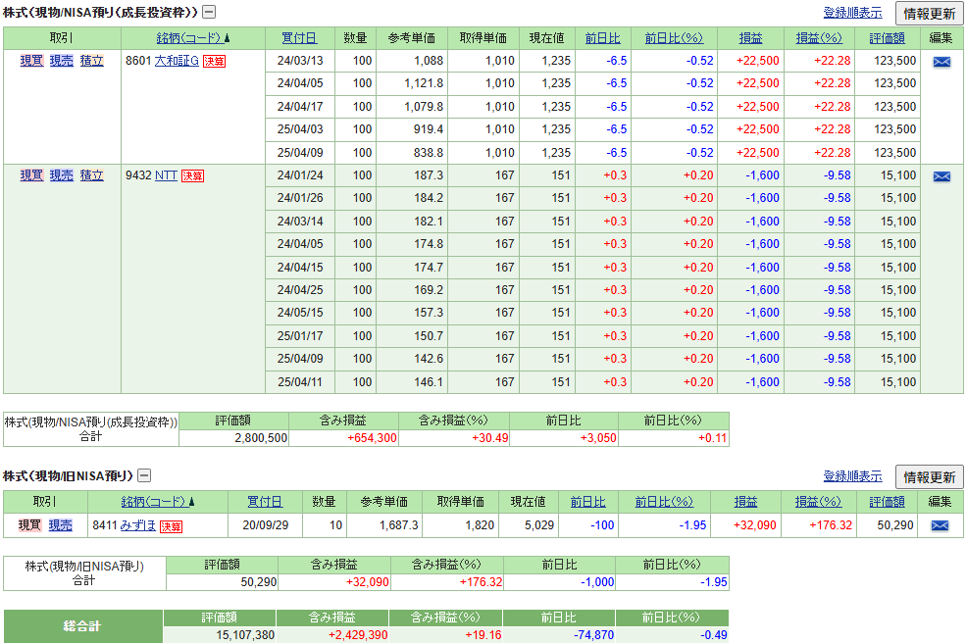Click 積立 link for 大和証G

pyautogui.click(x=92, y=61)
